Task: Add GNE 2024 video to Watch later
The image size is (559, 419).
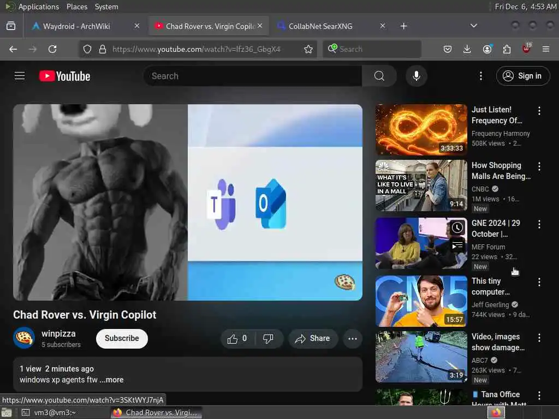Action: pos(457,228)
